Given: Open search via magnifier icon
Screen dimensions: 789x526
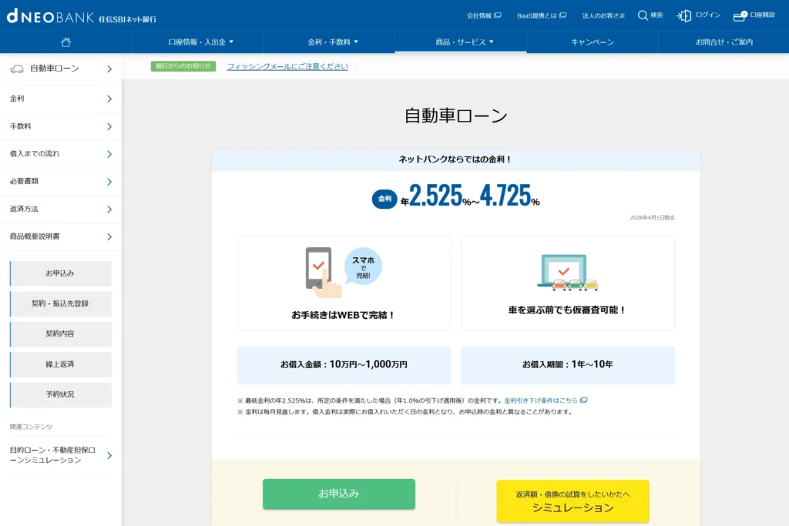Looking at the screenshot, I should click(643, 15).
